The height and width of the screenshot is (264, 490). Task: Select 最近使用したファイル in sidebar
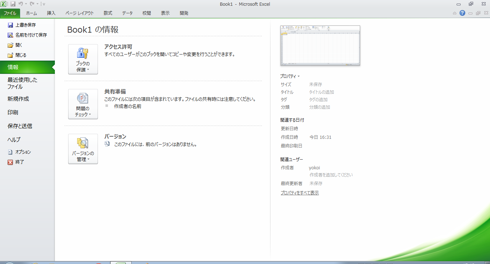point(22,83)
